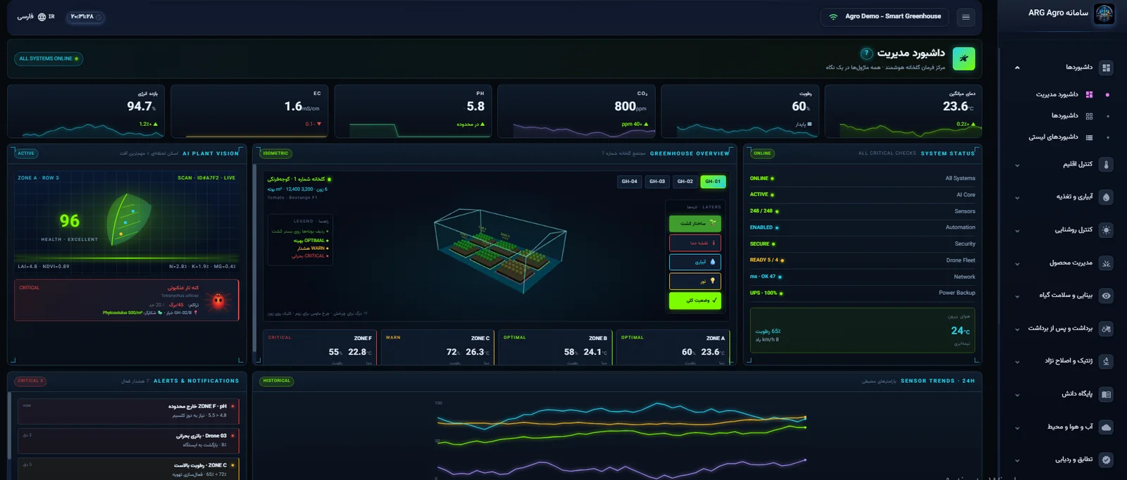Image resolution: width=1127 pixels, height=480 pixels.
Task: Click the ALL SYSTEMS ONLINE status pill
Action: click(x=48, y=58)
